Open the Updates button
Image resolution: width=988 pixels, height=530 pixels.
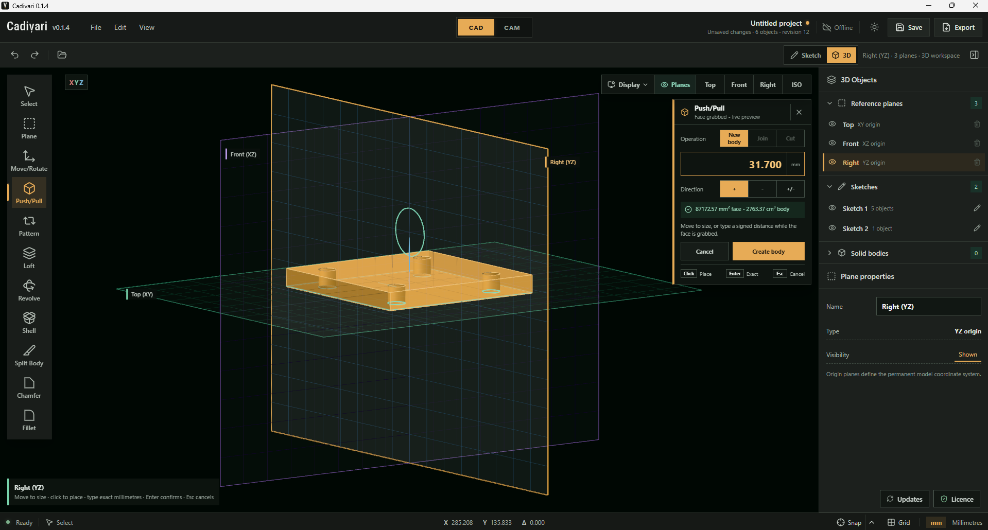coord(904,499)
